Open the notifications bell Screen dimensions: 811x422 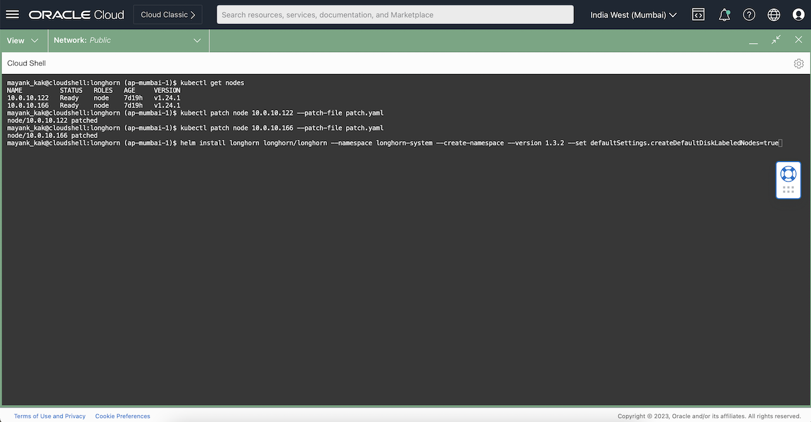(724, 15)
